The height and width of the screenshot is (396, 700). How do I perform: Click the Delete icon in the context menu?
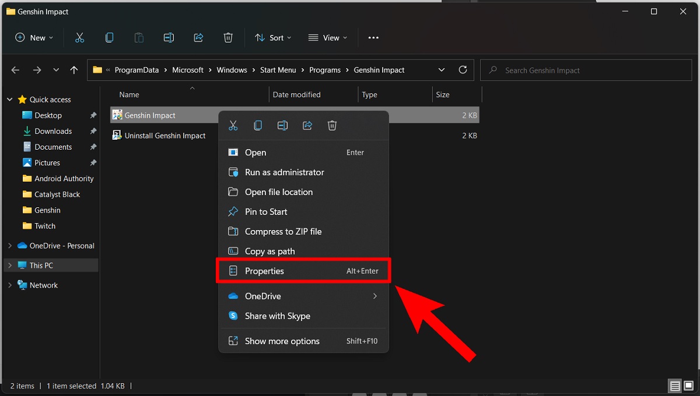point(332,125)
